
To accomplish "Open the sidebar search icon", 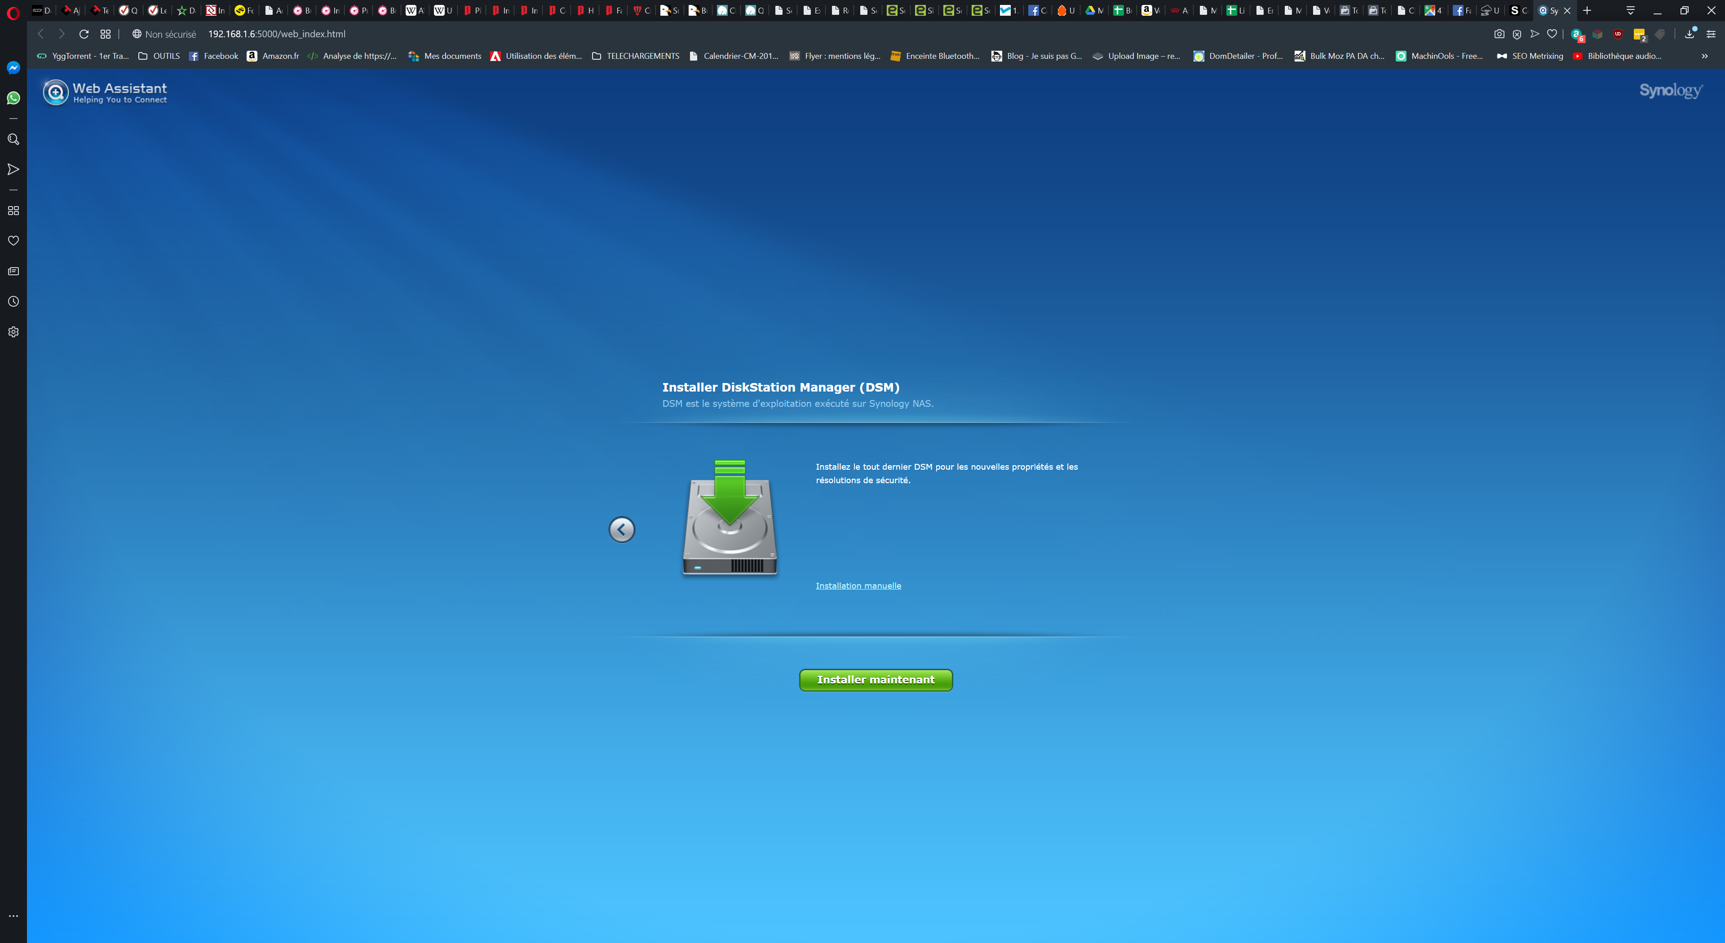I will click(x=13, y=139).
